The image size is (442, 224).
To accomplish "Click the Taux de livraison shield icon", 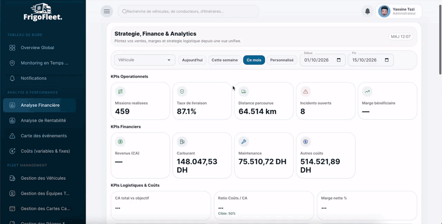I will [x=182, y=91].
